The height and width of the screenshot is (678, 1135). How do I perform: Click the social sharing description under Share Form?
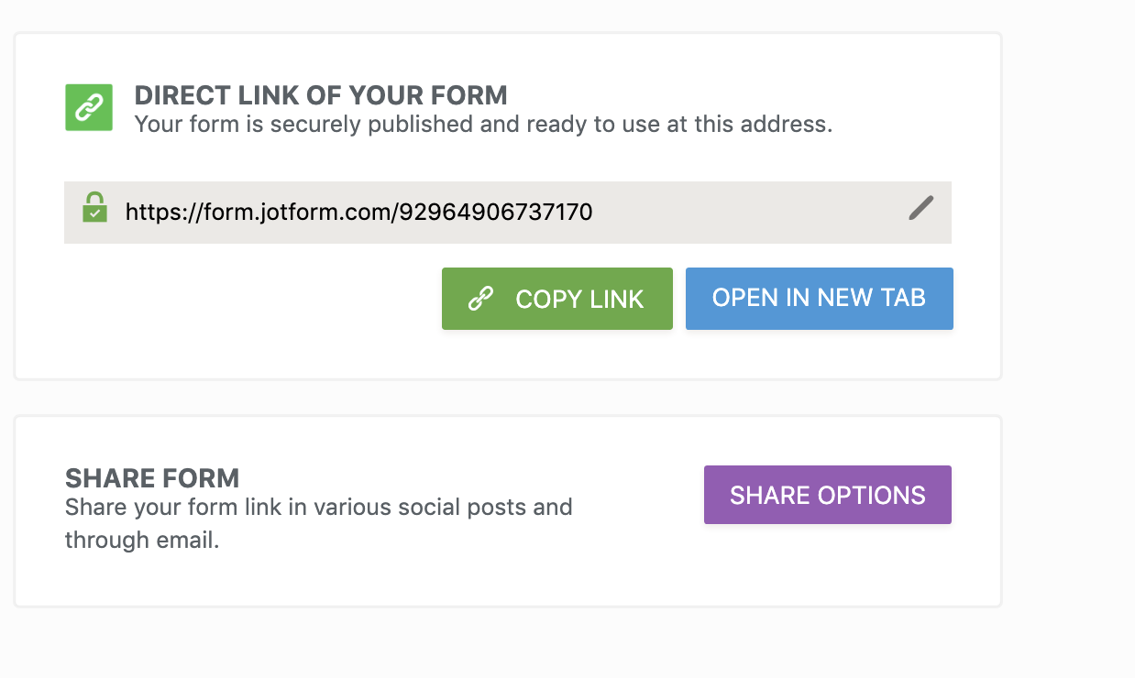pos(318,523)
